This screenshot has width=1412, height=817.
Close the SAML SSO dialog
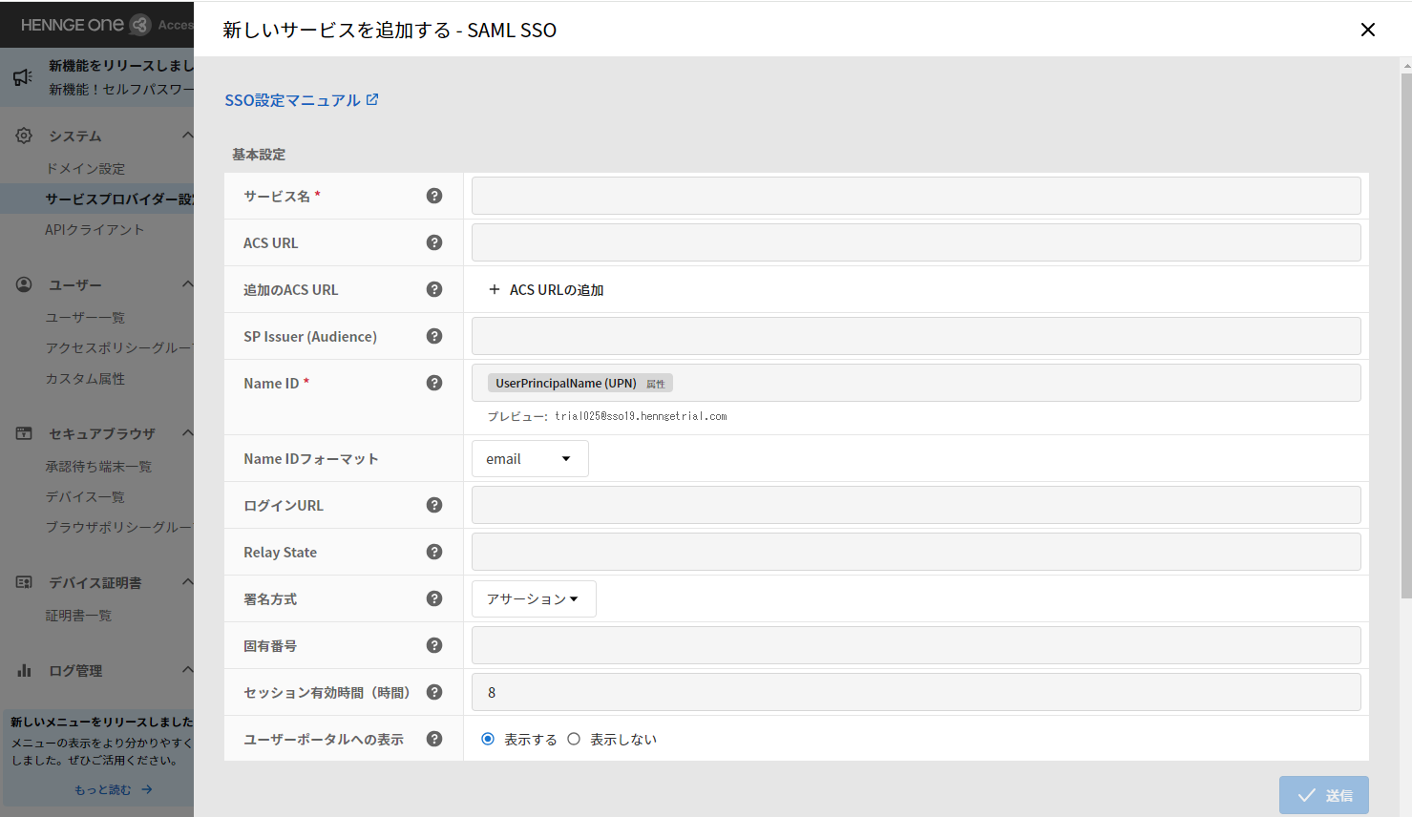[1367, 30]
